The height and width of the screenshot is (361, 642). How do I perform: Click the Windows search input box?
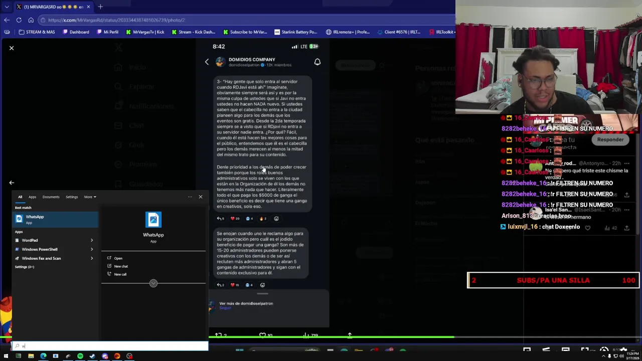click(110, 346)
